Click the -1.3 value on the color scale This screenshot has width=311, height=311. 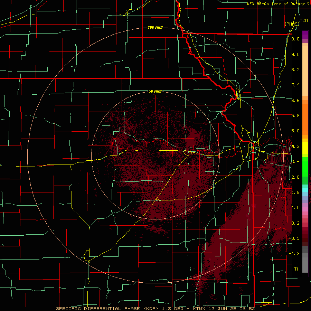point(294,254)
